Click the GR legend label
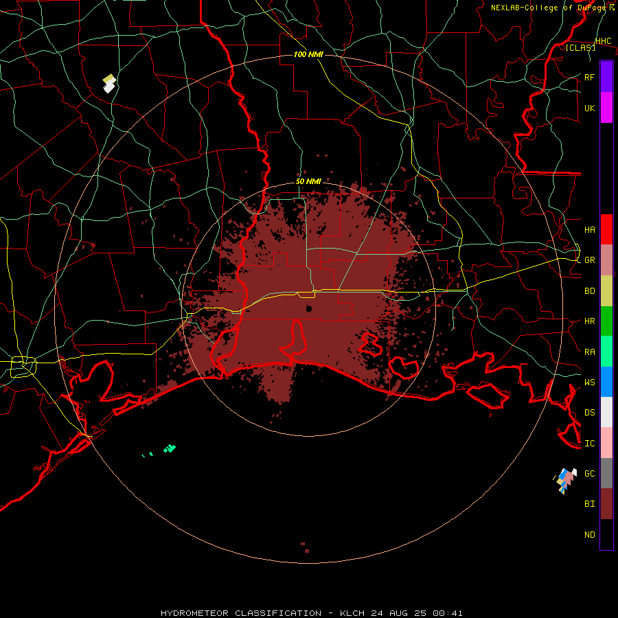This screenshot has width=618, height=618. point(589,260)
